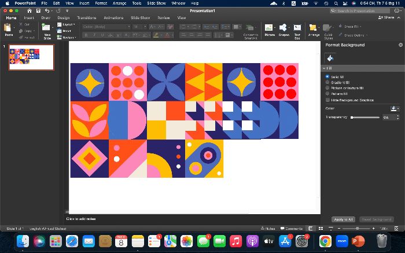Open the home icon in title bar
405x253 pixels.
coord(30,10)
